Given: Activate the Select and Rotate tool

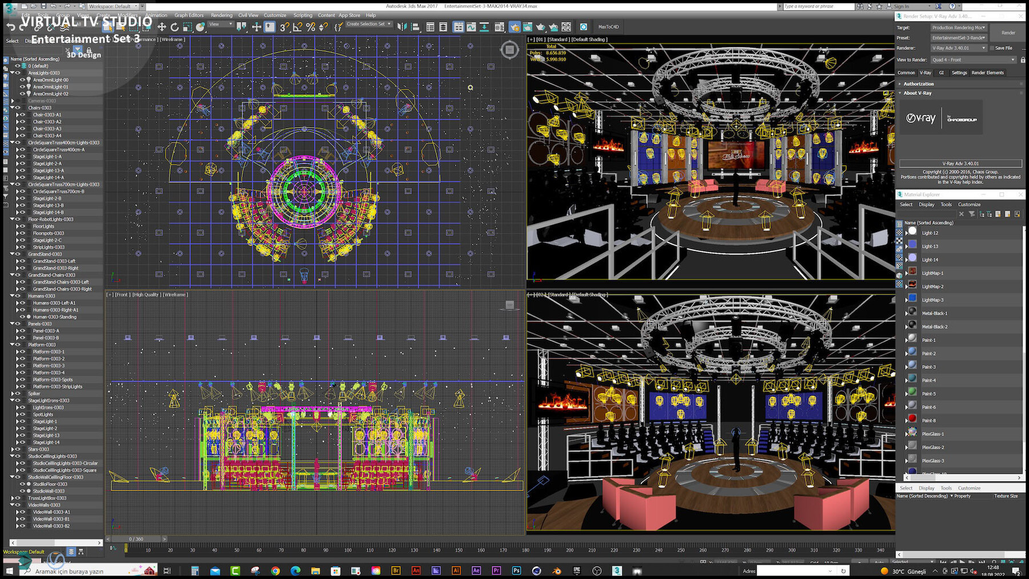Looking at the screenshot, I should [x=174, y=26].
